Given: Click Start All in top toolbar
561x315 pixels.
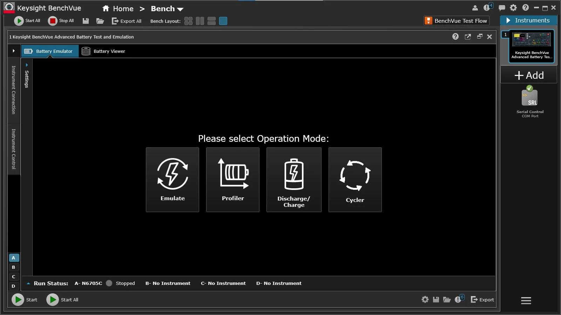Looking at the screenshot, I should tap(27, 21).
